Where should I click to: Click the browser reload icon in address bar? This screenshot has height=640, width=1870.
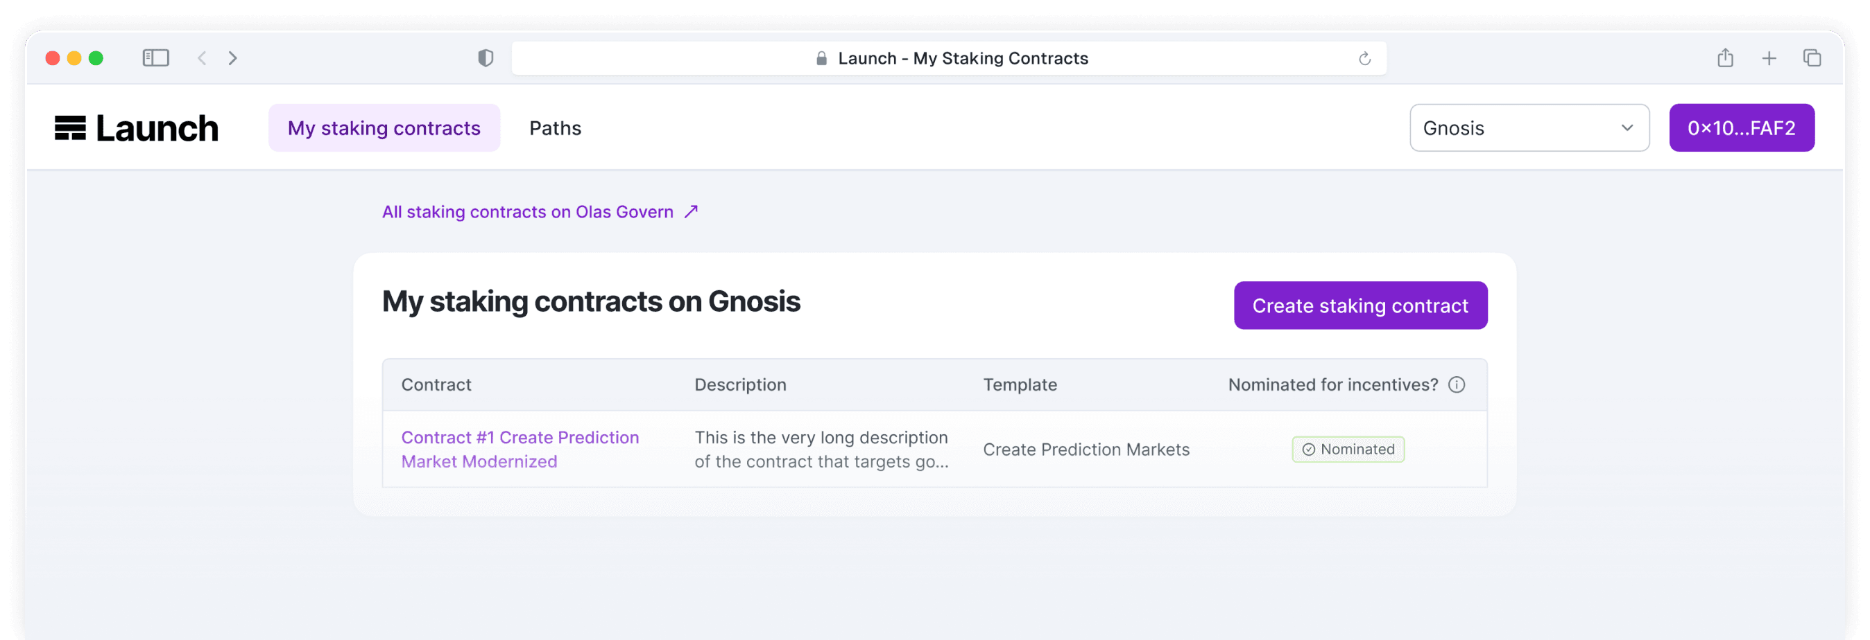pyautogui.click(x=1366, y=58)
